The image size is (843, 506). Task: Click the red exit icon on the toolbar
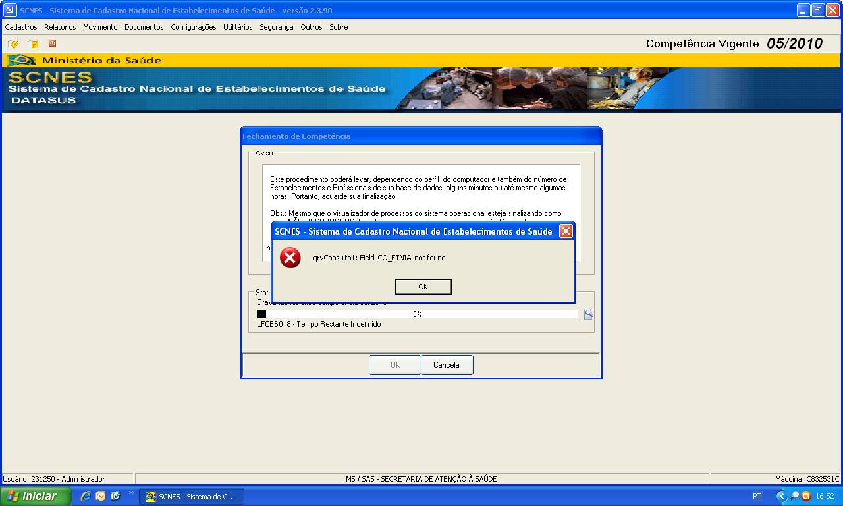coord(51,43)
